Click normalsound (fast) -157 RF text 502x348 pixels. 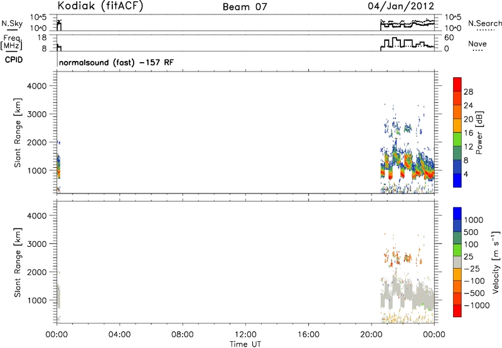tap(116, 62)
